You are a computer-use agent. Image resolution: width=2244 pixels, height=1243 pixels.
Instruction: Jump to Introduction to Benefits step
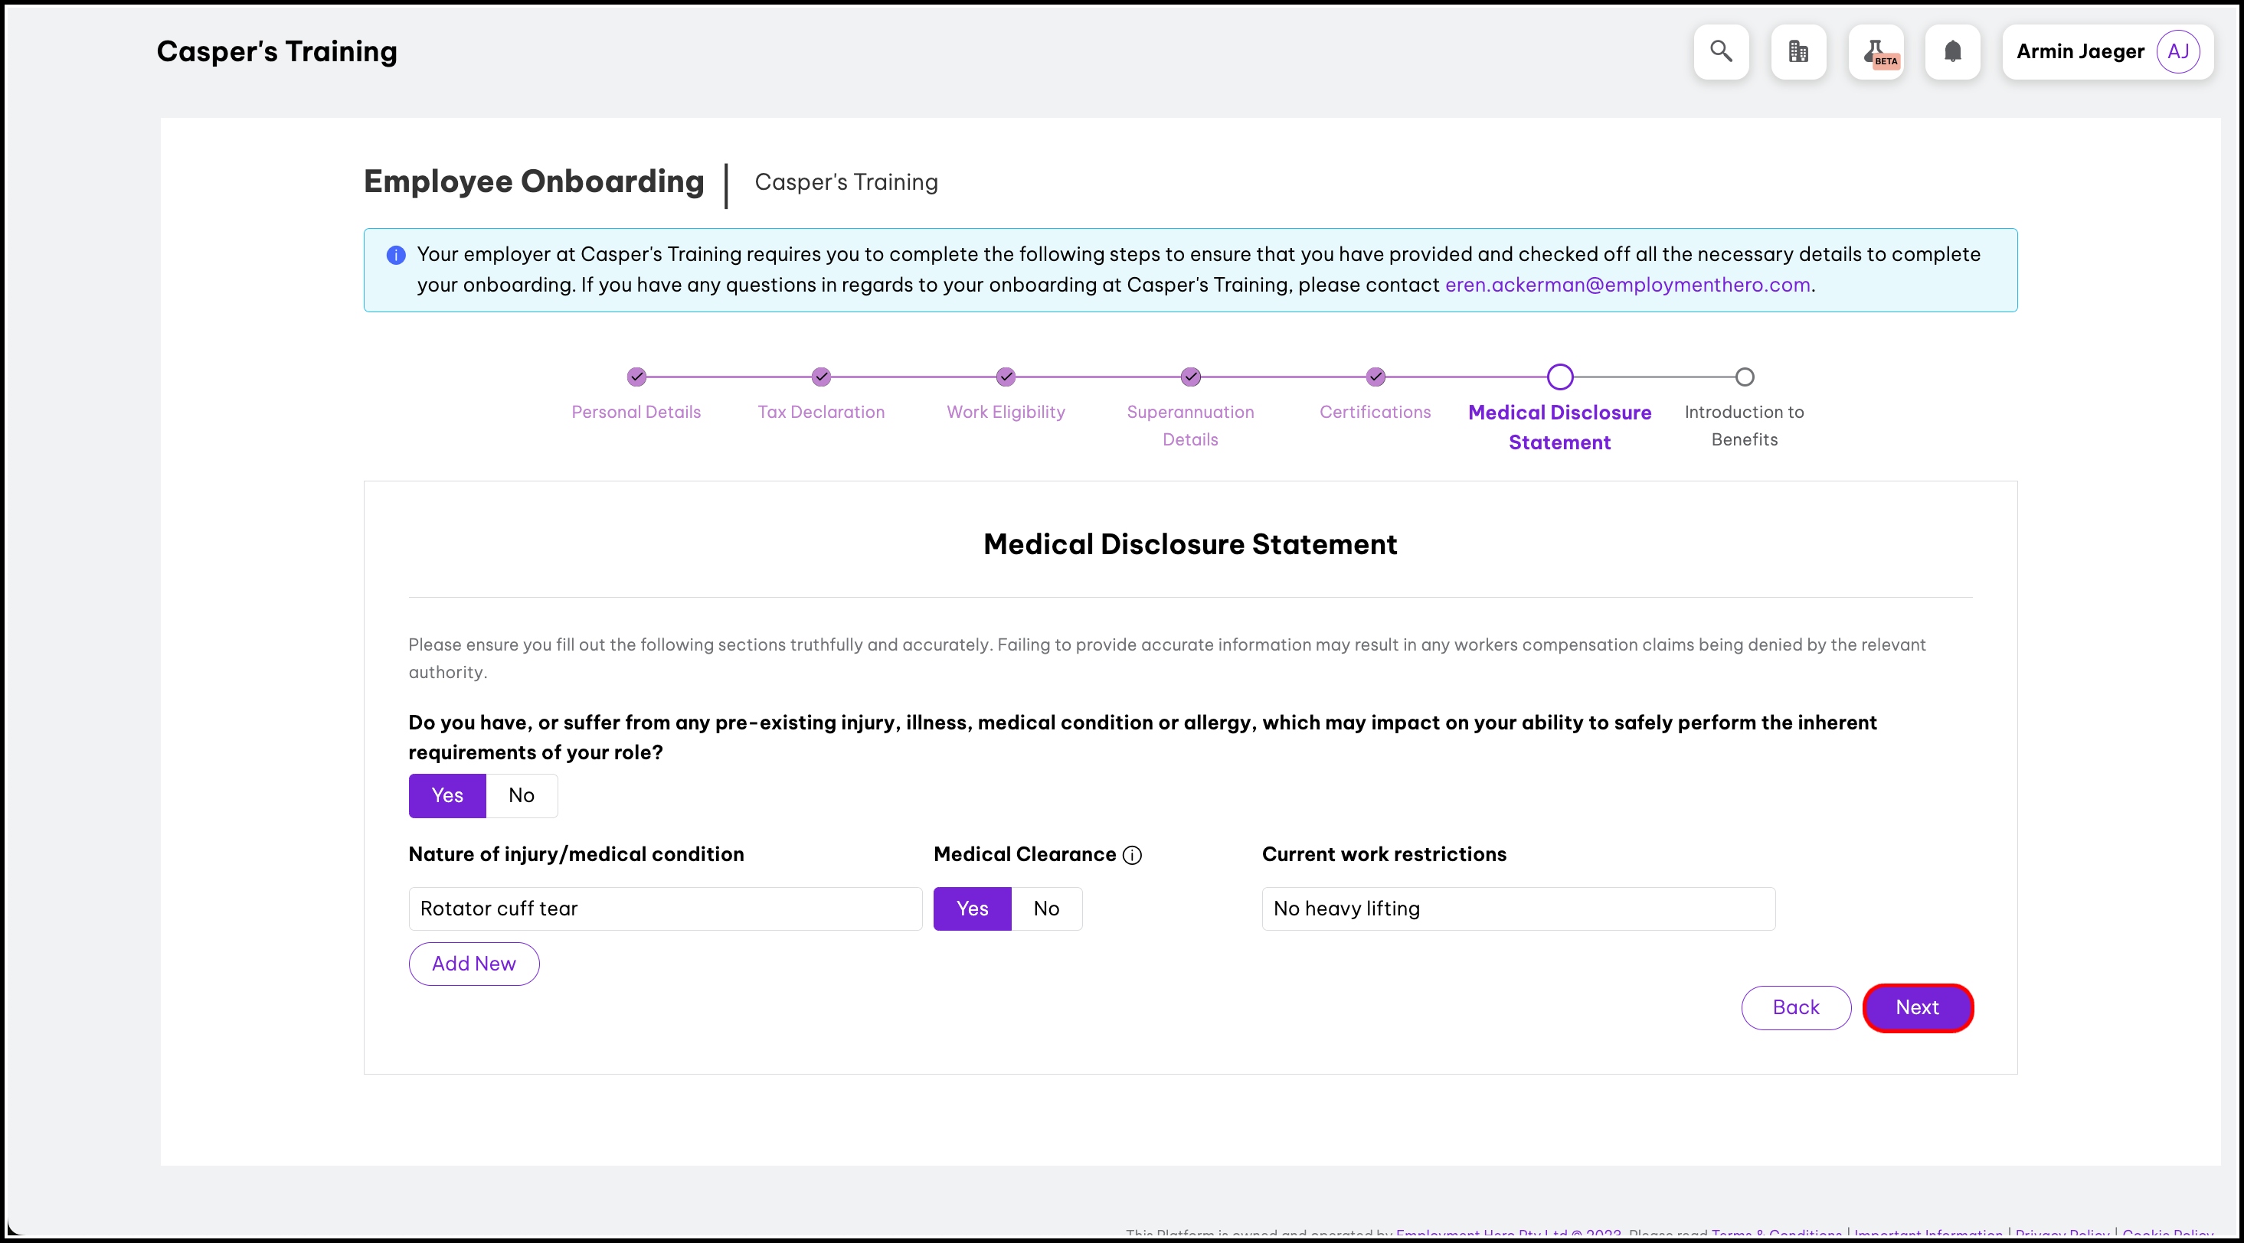(x=1744, y=425)
